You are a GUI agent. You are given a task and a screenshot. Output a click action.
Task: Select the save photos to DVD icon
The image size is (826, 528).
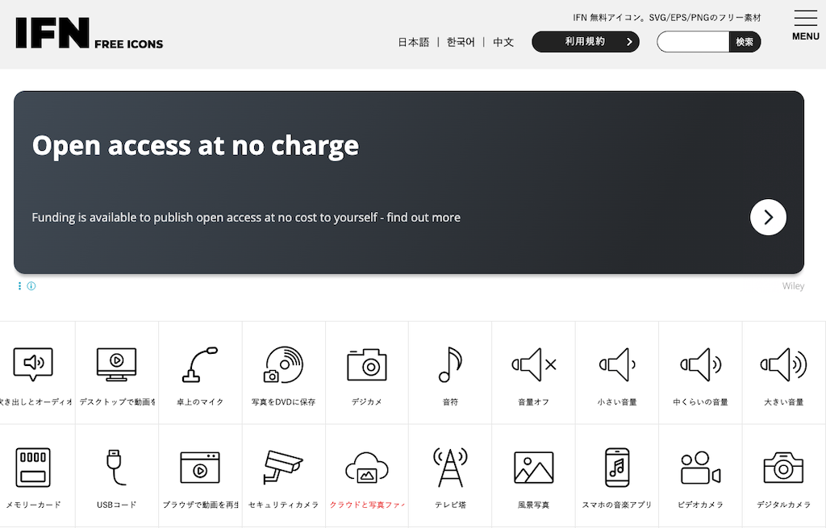[283, 365]
